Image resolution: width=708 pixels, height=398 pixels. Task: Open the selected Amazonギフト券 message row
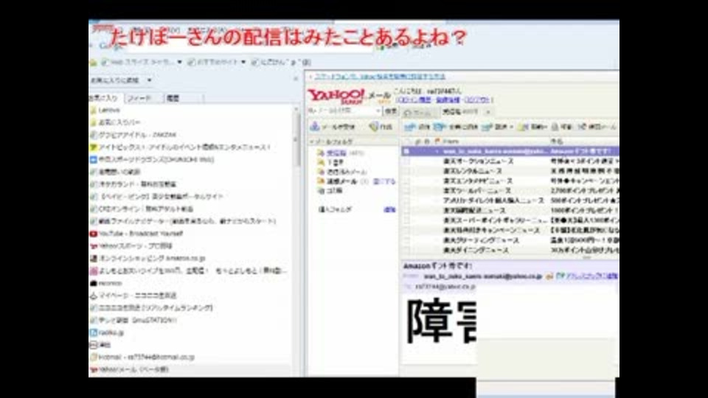tap(510, 151)
